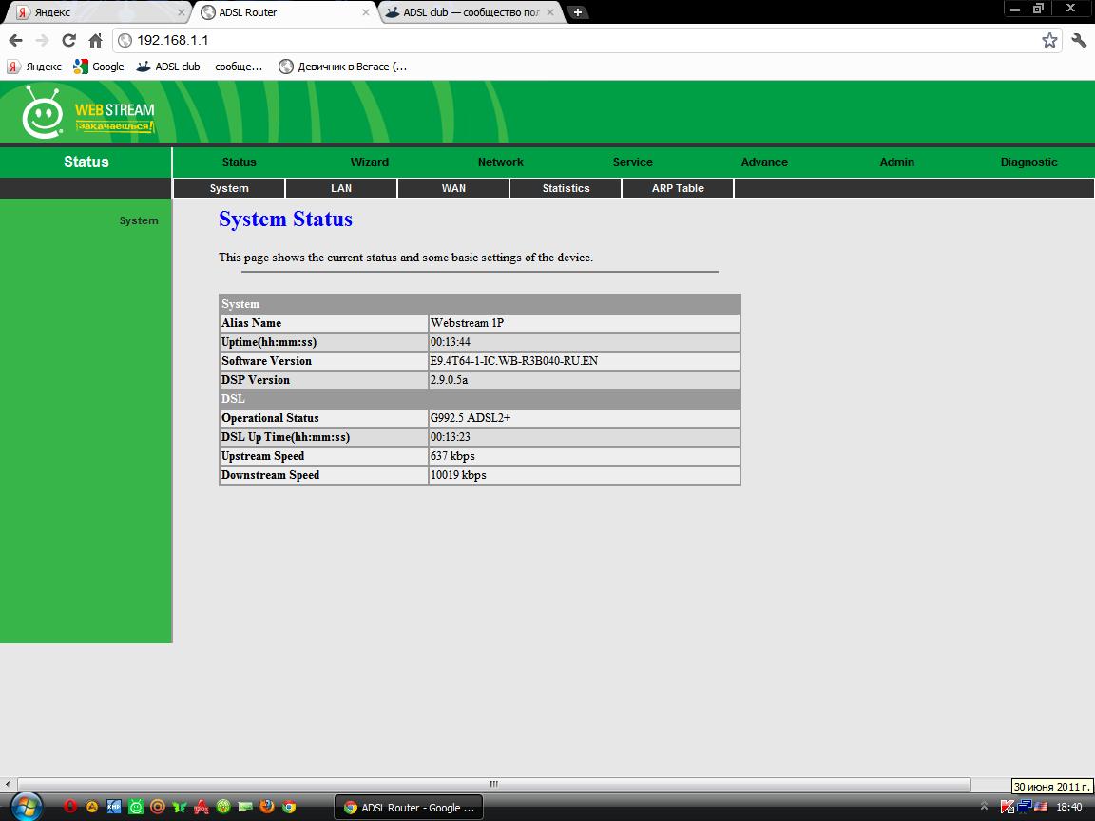Click the Kaspersky tray icon

pos(1008,807)
